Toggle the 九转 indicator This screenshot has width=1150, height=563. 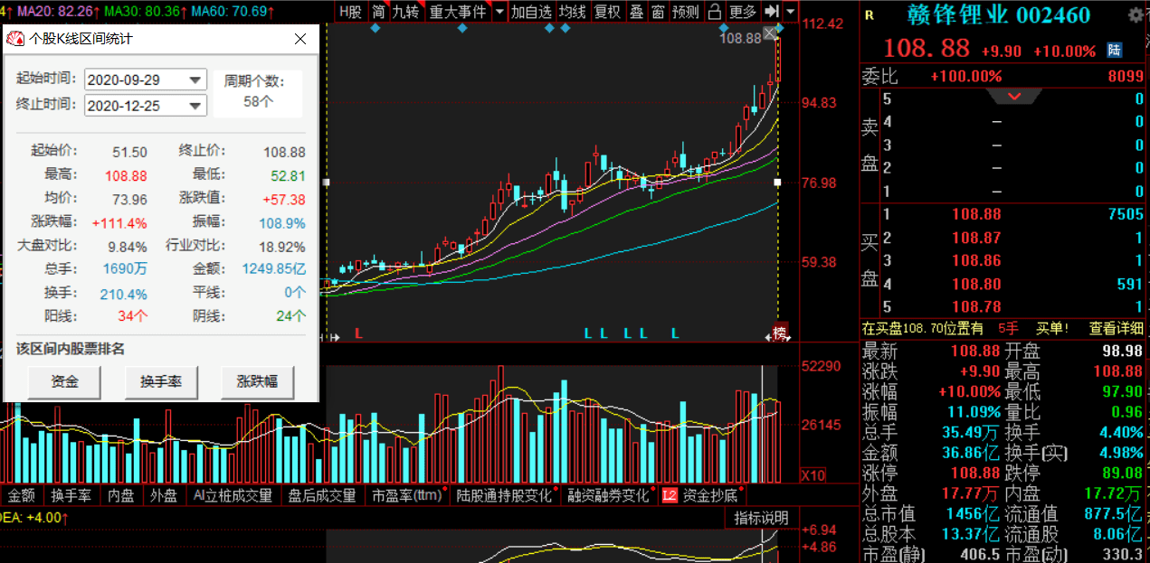tap(406, 12)
